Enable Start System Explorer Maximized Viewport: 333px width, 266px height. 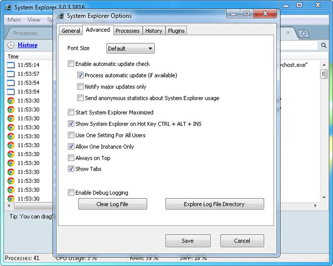71,112
